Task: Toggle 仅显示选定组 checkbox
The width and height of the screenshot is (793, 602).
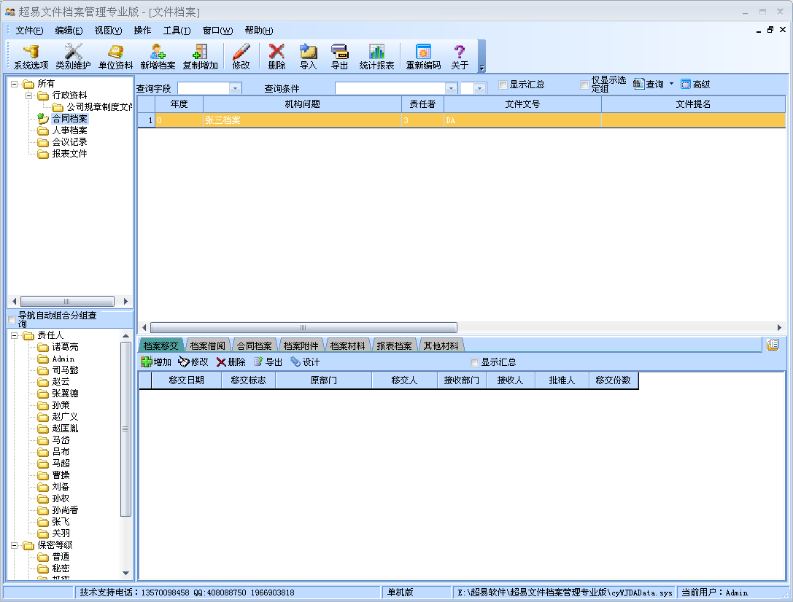Action: point(584,85)
